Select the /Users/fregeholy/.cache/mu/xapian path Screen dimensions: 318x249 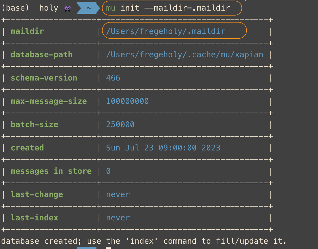(184, 55)
